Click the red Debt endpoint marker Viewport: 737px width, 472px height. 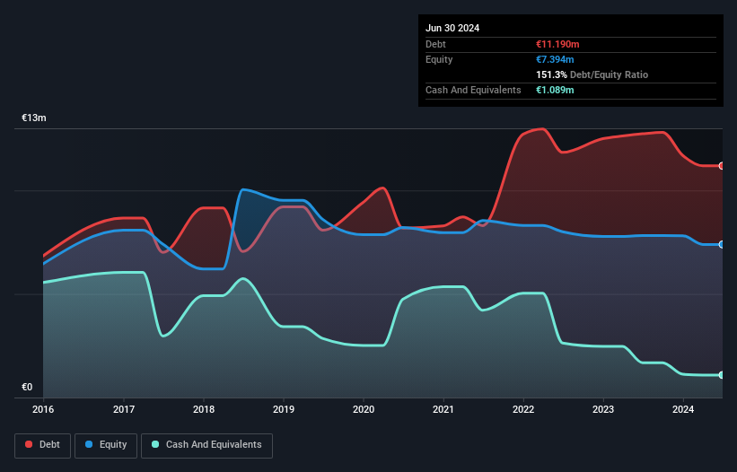tap(722, 166)
